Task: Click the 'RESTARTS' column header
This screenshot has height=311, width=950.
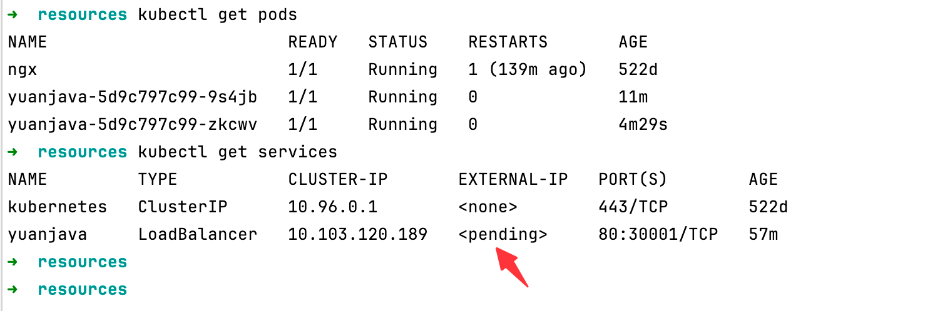Action: pyautogui.click(x=508, y=42)
